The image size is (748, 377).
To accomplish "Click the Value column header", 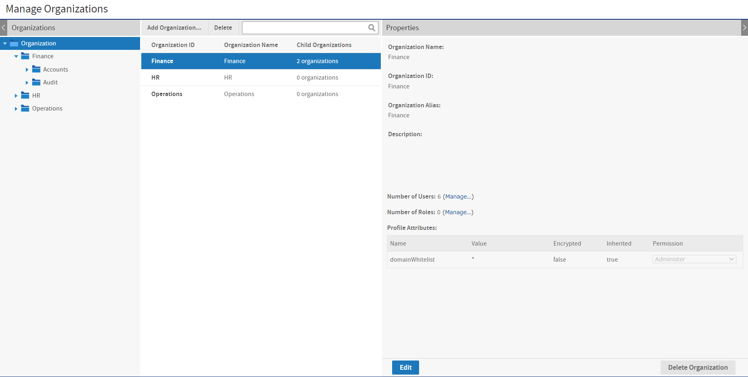I will click(479, 244).
